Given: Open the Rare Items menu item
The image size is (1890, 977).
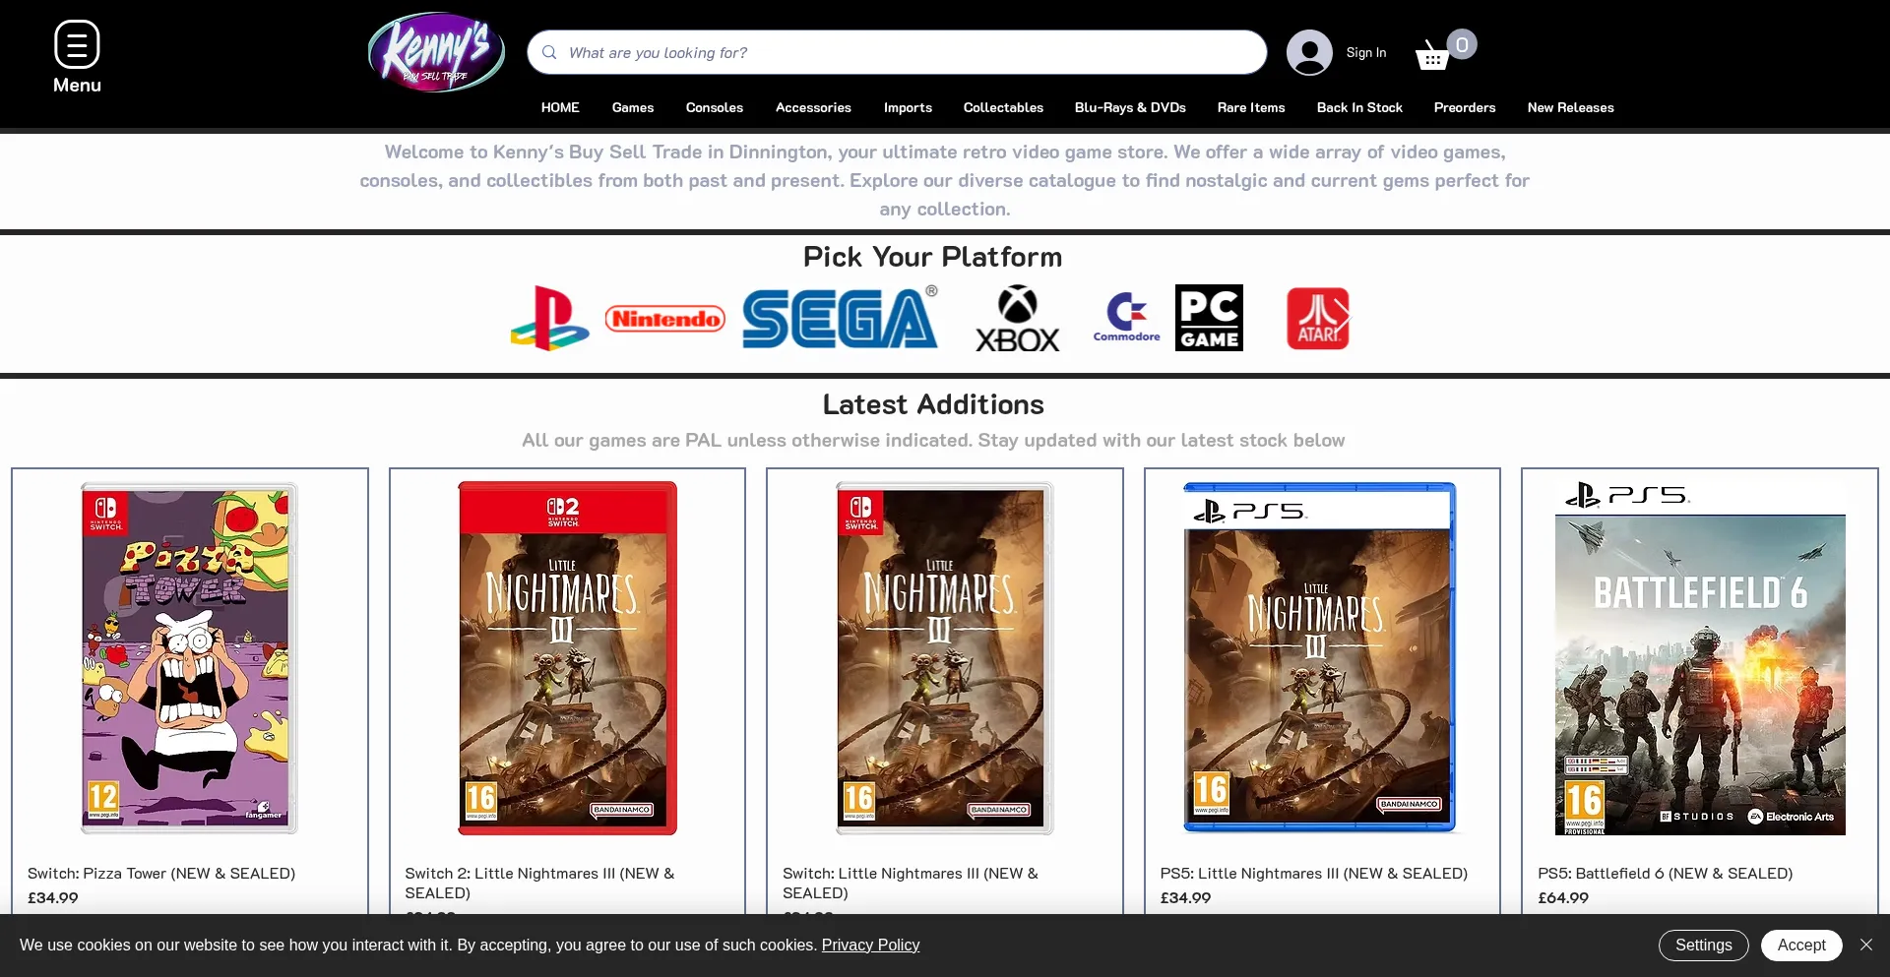Looking at the screenshot, I should click(1251, 107).
